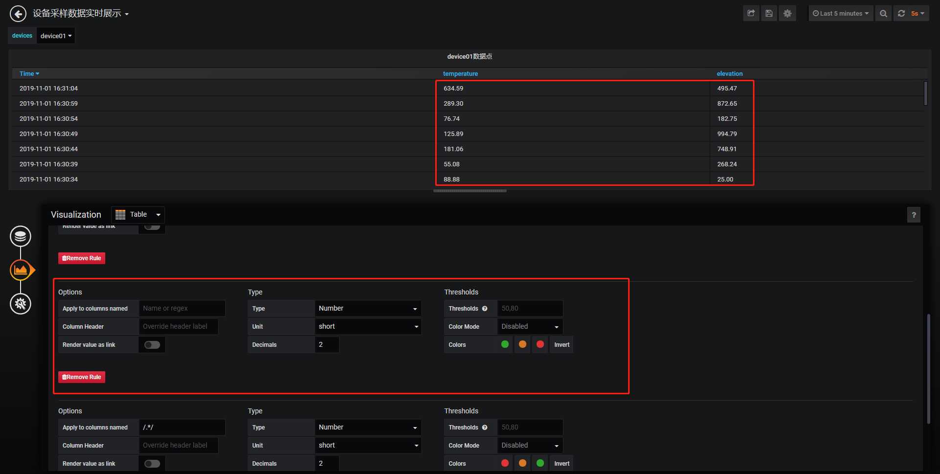The width and height of the screenshot is (940, 474).
Task: Click the devices variable label
Action: (x=22, y=36)
